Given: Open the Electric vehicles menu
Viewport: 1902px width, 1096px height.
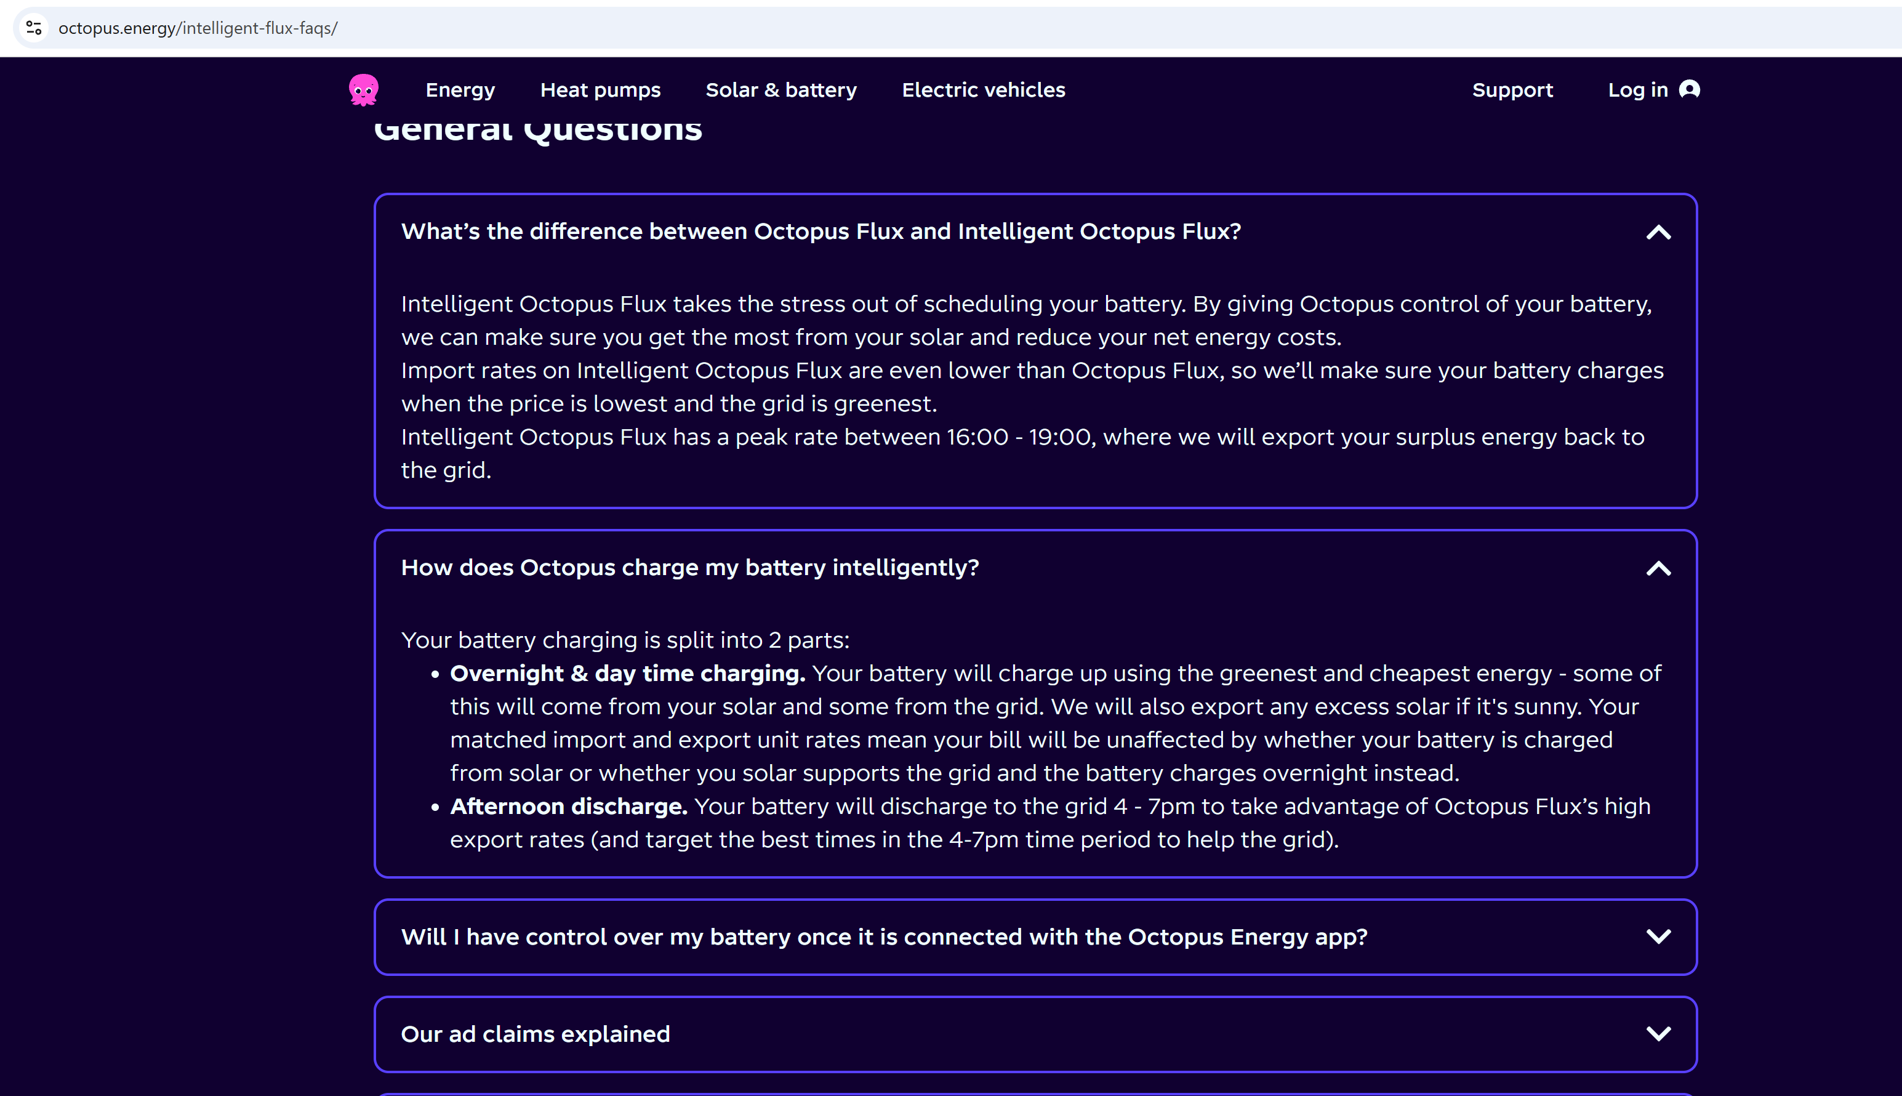Looking at the screenshot, I should click(x=984, y=89).
